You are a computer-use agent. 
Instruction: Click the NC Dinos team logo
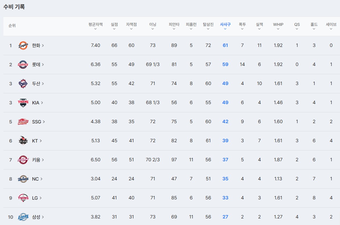23,179
